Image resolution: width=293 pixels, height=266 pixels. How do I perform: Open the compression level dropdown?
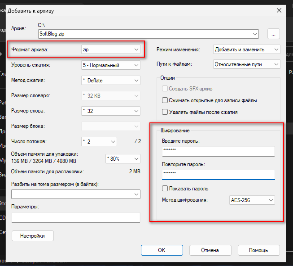point(111,65)
